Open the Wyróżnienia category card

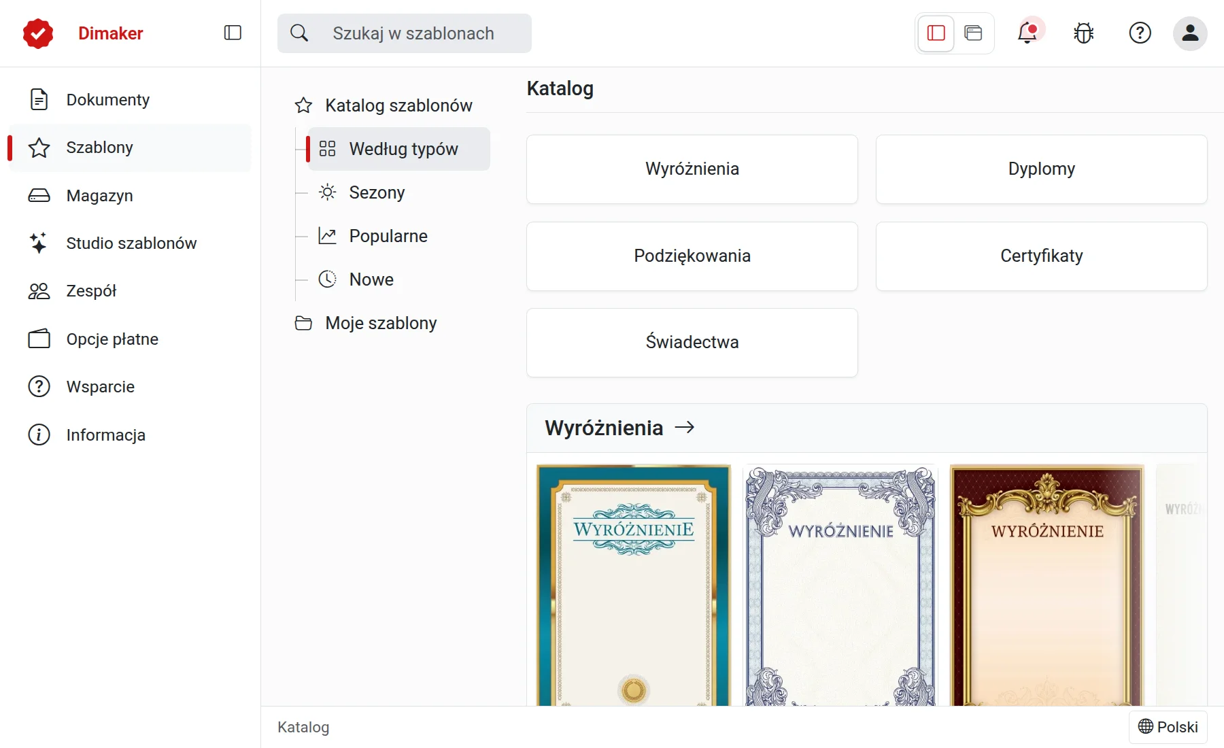click(x=692, y=169)
